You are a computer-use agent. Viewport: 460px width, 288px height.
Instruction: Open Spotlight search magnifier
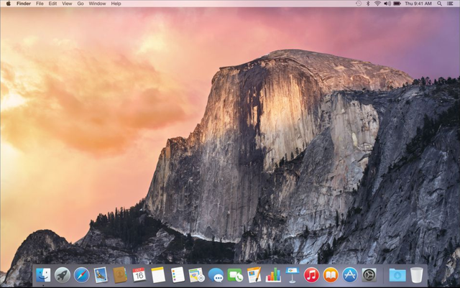(x=439, y=4)
